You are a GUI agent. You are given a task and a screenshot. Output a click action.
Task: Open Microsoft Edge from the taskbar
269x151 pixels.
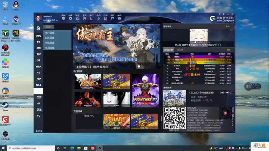click(72, 148)
